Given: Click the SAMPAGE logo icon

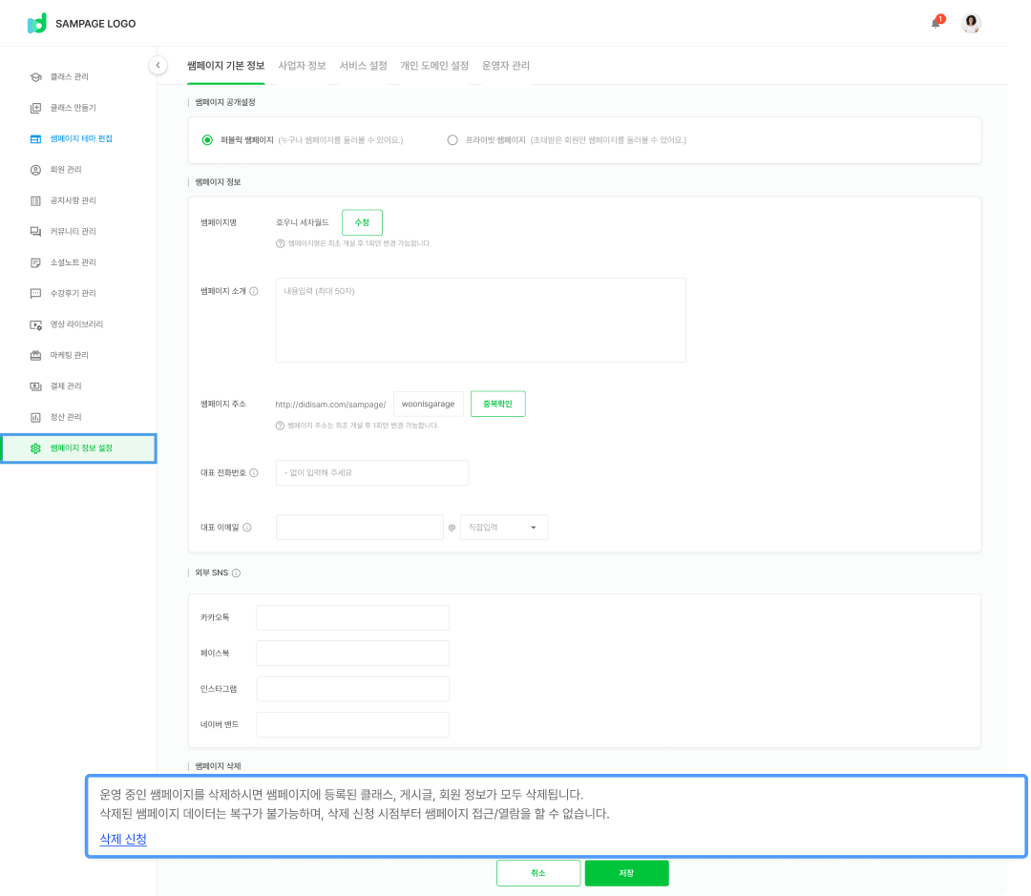Looking at the screenshot, I should tap(37, 24).
